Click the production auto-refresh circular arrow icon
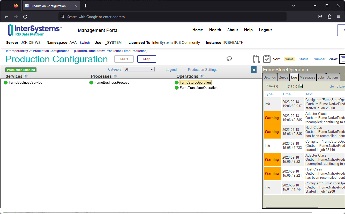345x214 pixels. (229, 59)
